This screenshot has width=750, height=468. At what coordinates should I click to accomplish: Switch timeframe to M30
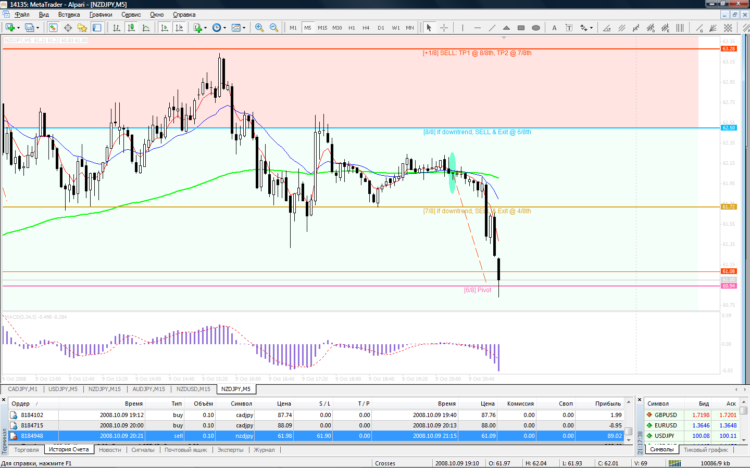click(337, 28)
